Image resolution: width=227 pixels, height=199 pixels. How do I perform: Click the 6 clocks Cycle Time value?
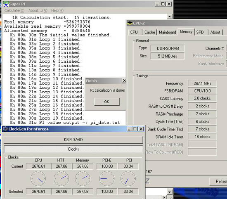tap(202, 121)
